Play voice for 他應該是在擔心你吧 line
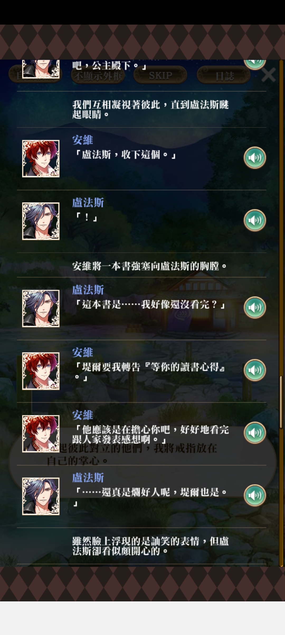The image size is (285, 635). click(x=255, y=433)
